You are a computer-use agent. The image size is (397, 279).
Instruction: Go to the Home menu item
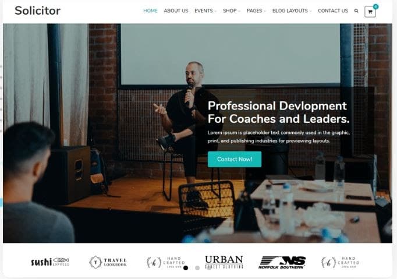tap(150, 11)
